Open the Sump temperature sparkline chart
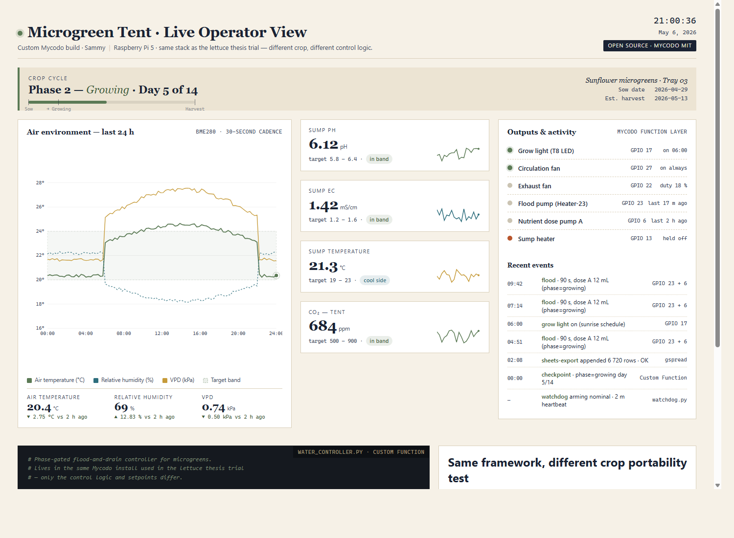Screen dimensions: 734x538 pyautogui.click(x=459, y=275)
